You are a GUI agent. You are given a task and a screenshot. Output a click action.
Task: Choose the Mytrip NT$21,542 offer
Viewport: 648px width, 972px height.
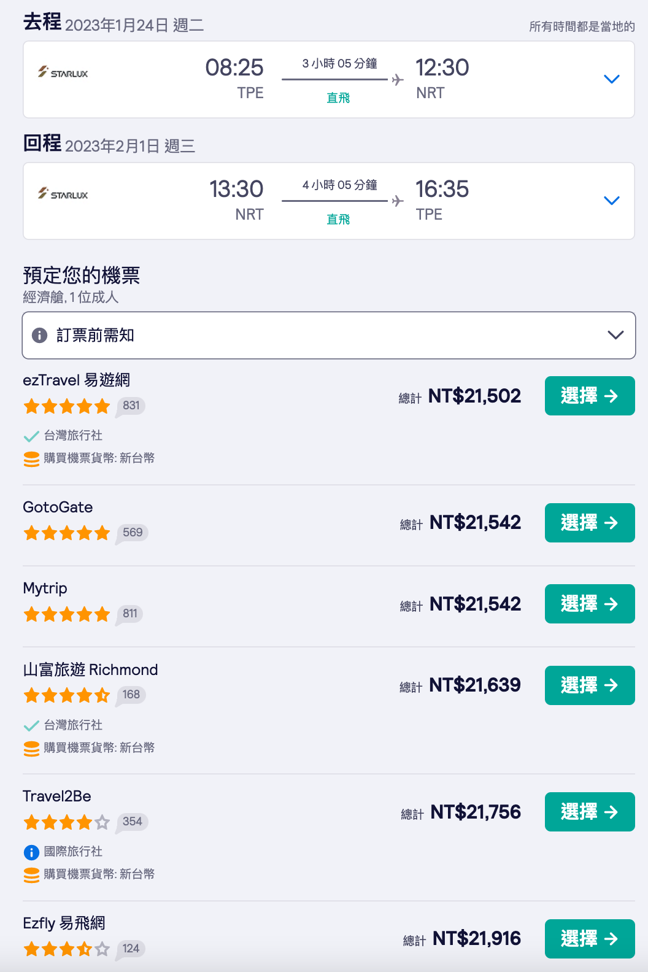click(590, 604)
